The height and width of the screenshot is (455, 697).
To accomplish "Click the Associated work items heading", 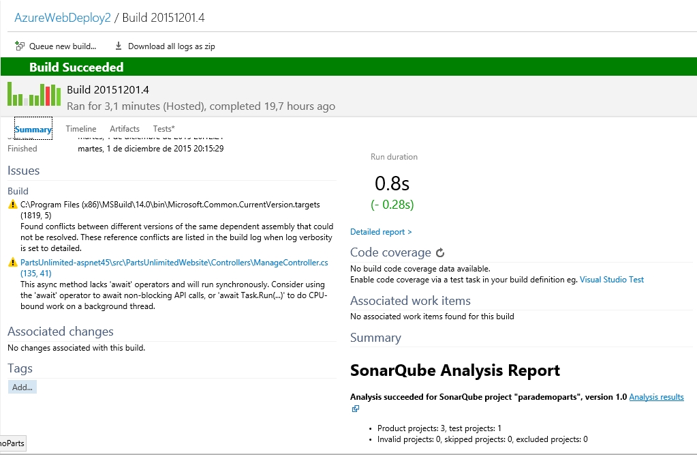I will (x=410, y=301).
